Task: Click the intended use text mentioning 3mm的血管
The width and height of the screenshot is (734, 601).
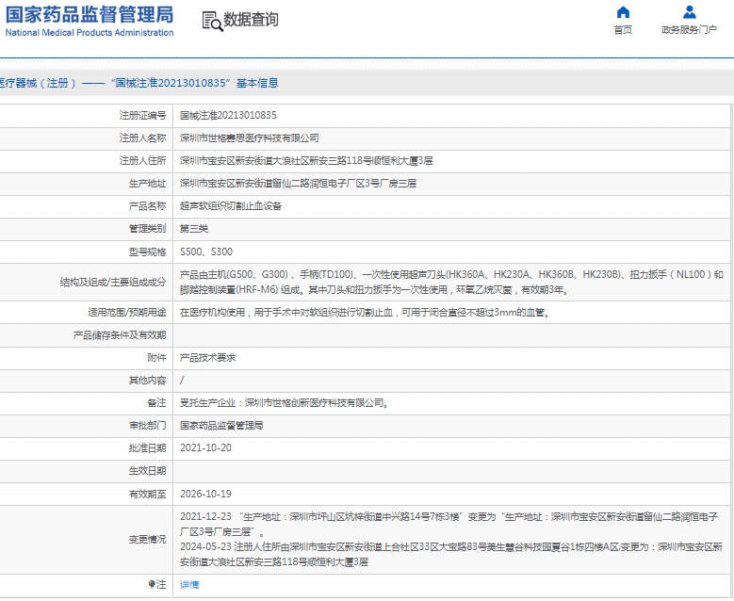Action: tap(366, 312)
